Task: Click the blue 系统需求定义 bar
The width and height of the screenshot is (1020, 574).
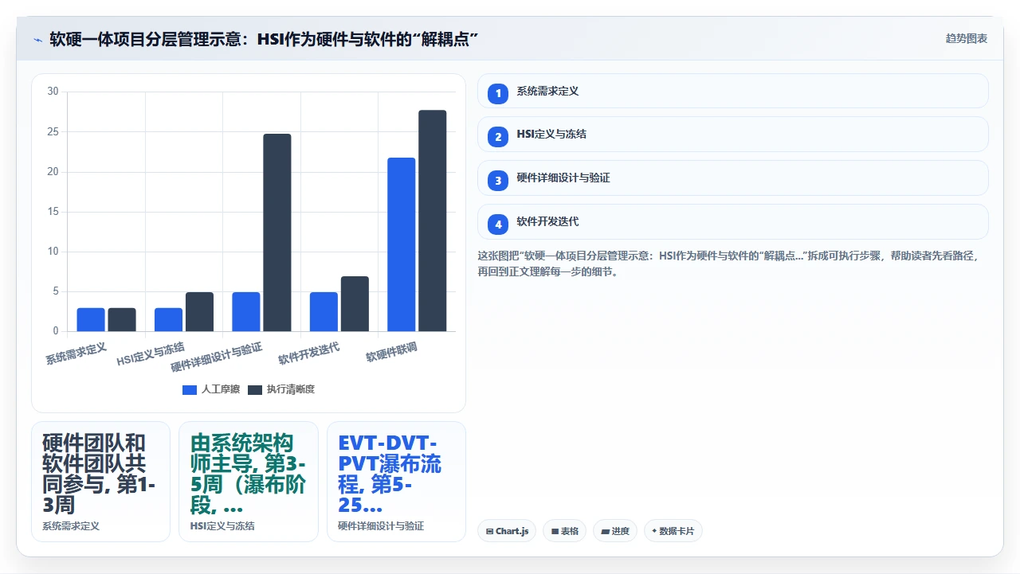Action: 91,319
